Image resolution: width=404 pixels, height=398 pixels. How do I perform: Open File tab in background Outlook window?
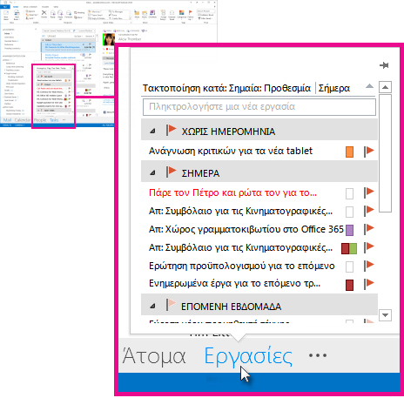[x=5, y=6]
